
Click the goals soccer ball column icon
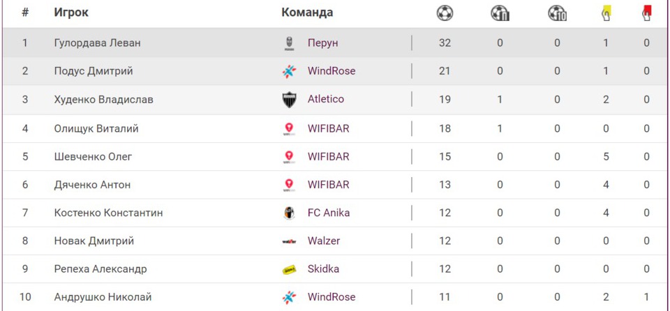[445, 13]
